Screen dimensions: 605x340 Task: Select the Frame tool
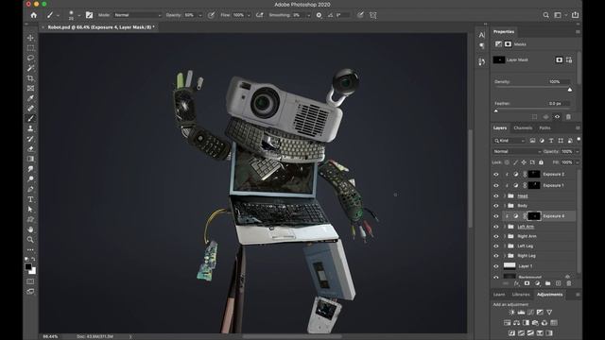point(30,88)
